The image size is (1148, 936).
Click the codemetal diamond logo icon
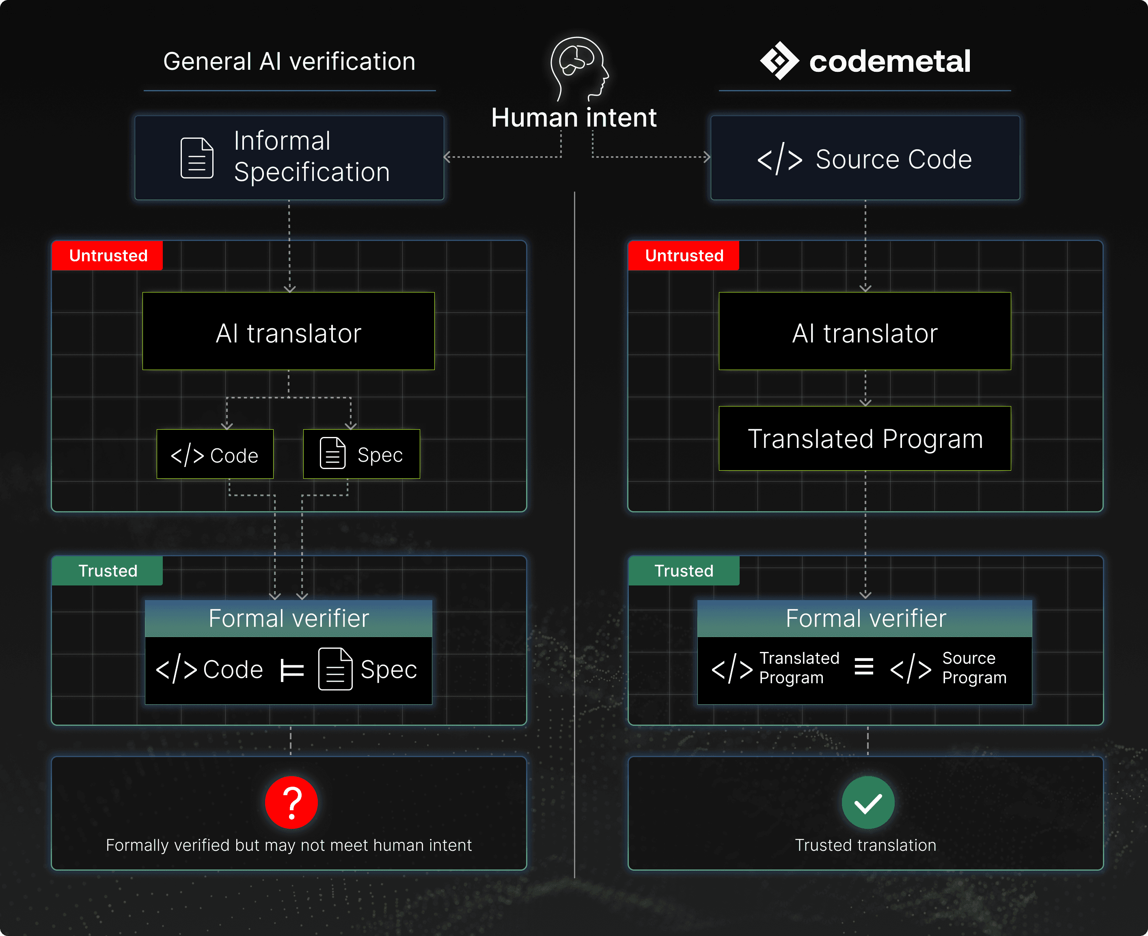click(x=779, y=61)
